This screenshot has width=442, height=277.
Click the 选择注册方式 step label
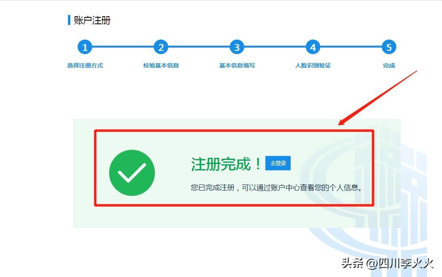85,65
